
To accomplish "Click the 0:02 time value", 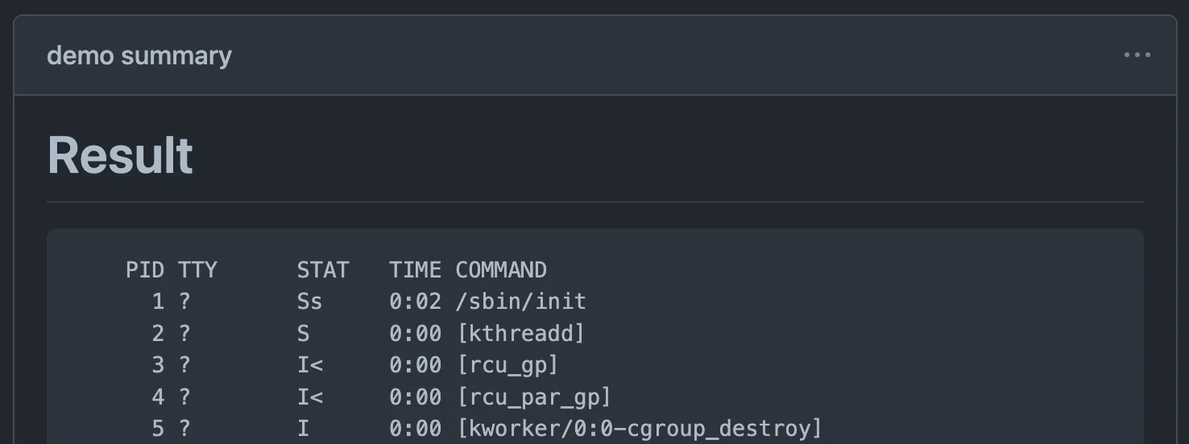I will coord(415,302).
